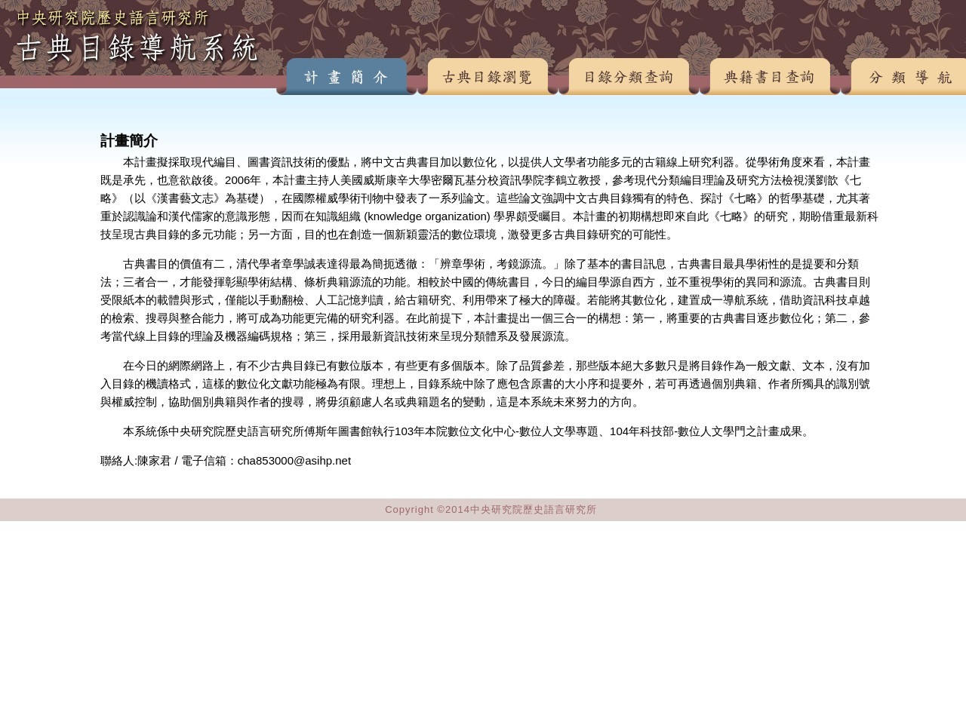
Task: Select the 計畫簡介 page heading
Action: pyautogui.click(x=128, y=141)
